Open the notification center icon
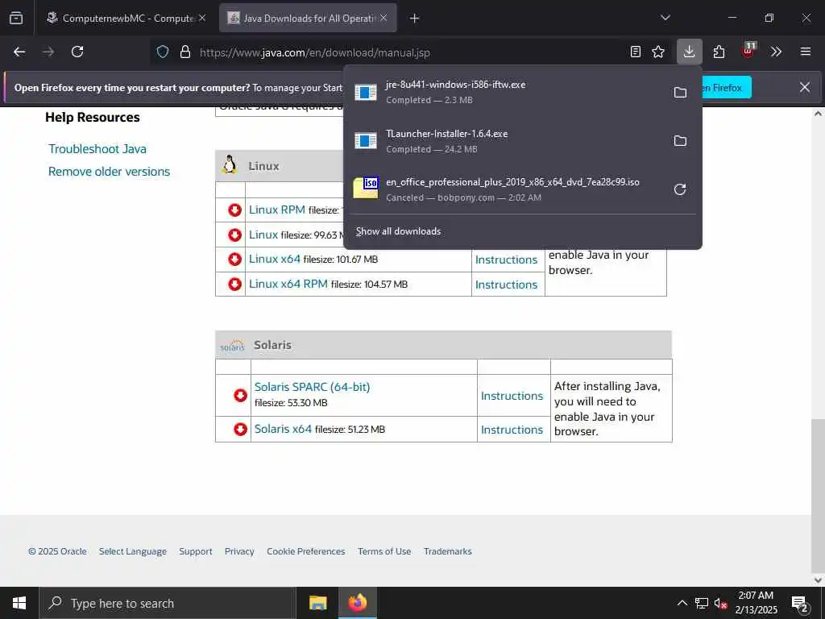825x619 pixels. click(800, 604)
